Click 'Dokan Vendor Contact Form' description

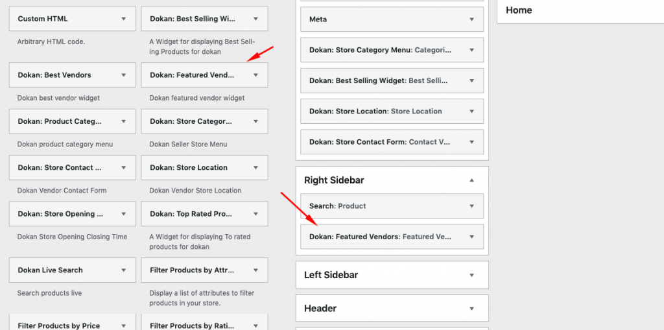(62, 190)
